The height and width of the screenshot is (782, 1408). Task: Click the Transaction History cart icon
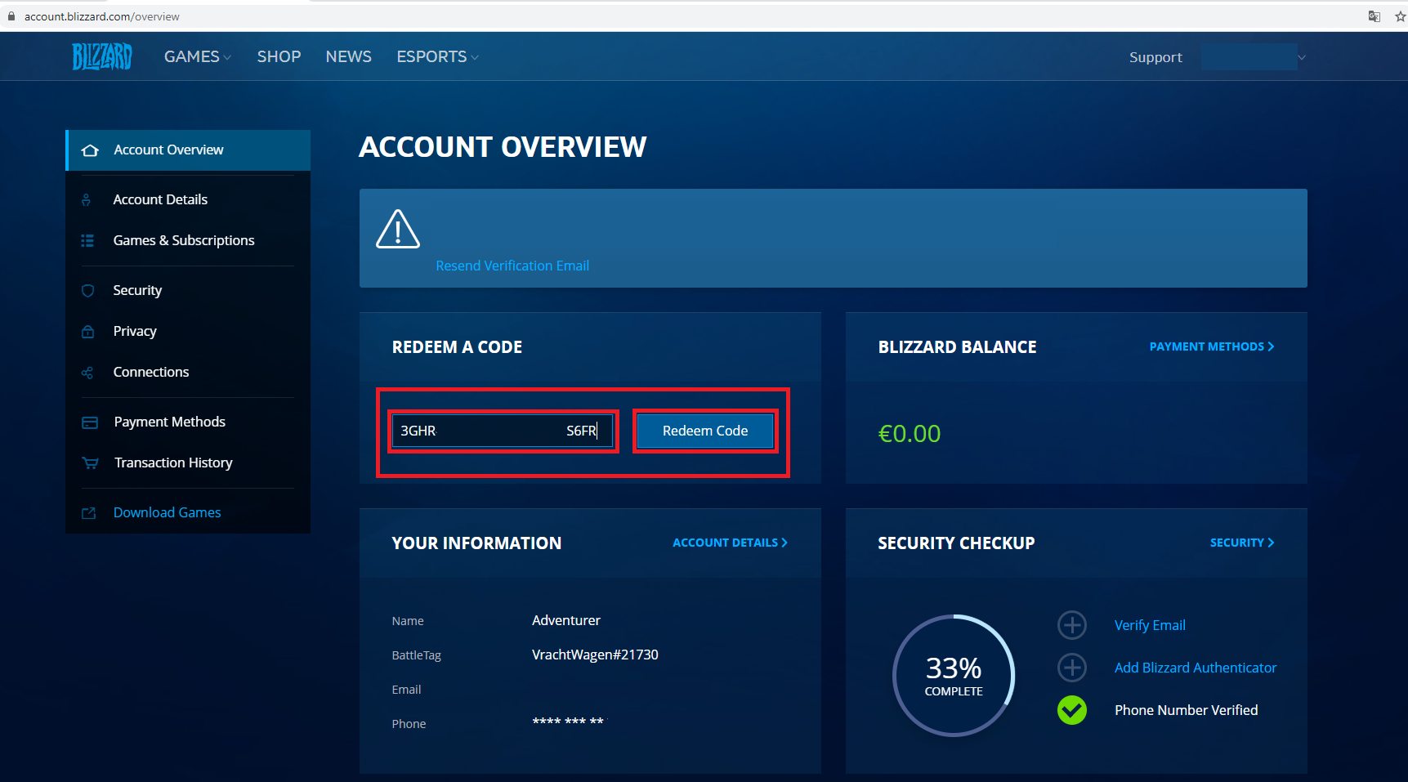point(90,463)
